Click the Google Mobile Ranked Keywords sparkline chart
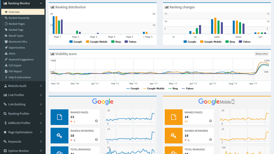The width and height of the screenshot is (274, 154). (245, 136)
